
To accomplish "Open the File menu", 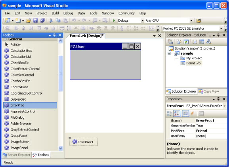I will 7,13.
